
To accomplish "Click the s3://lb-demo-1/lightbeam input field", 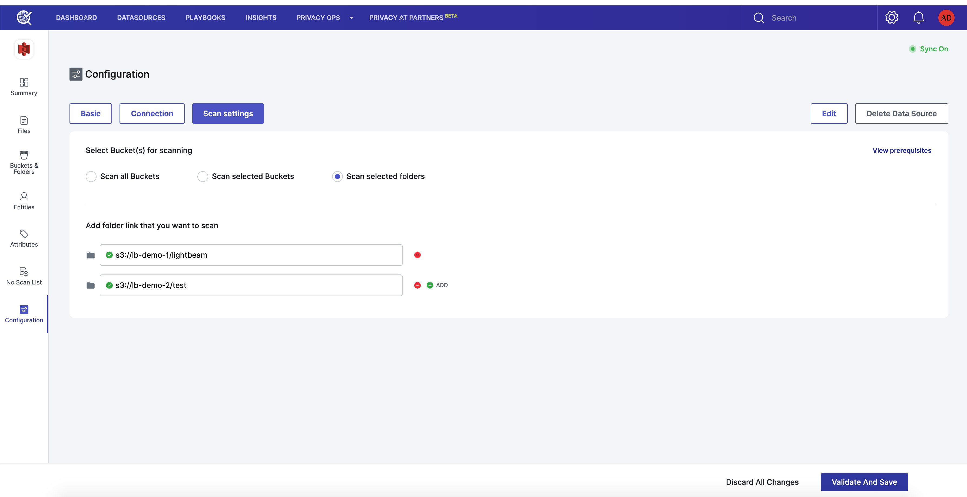I will 251,255.
